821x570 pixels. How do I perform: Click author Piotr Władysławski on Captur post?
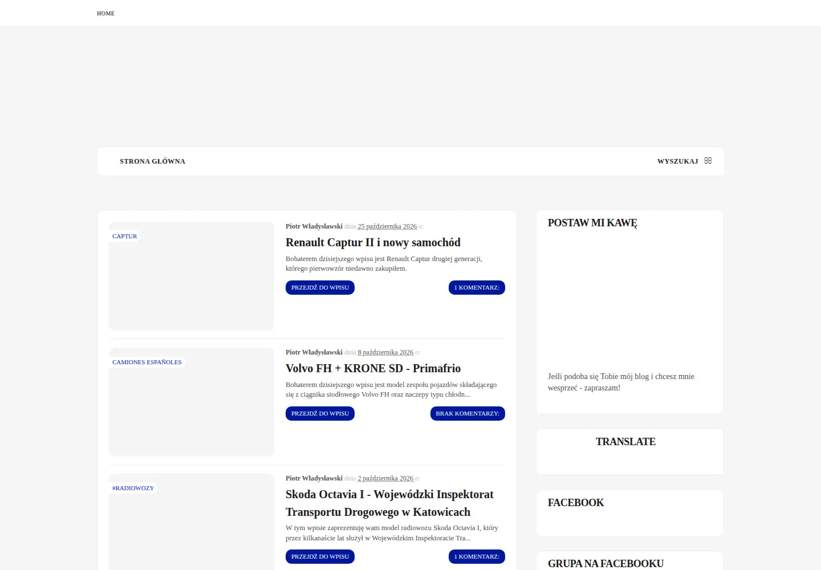[314, 226]
